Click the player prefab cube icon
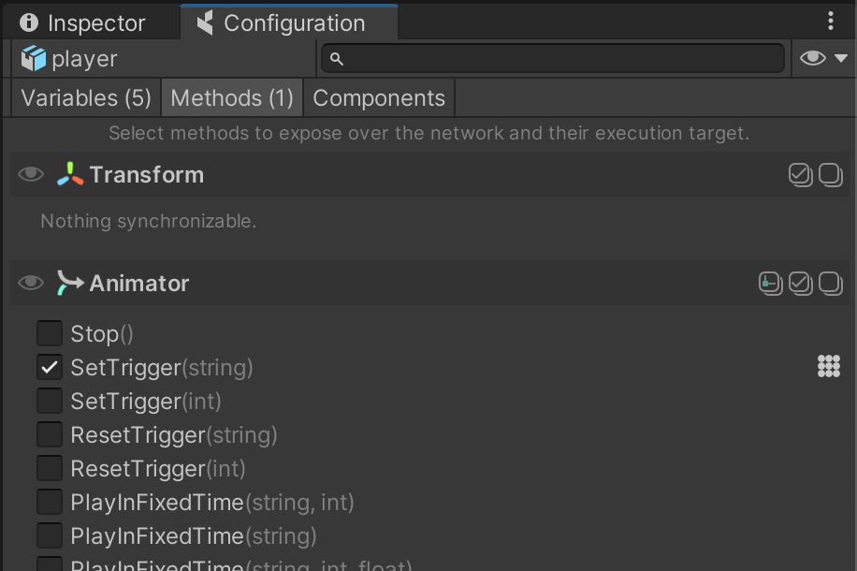Image resolution: width=857 pixels, height=571 pixels. tap(34, 59)
